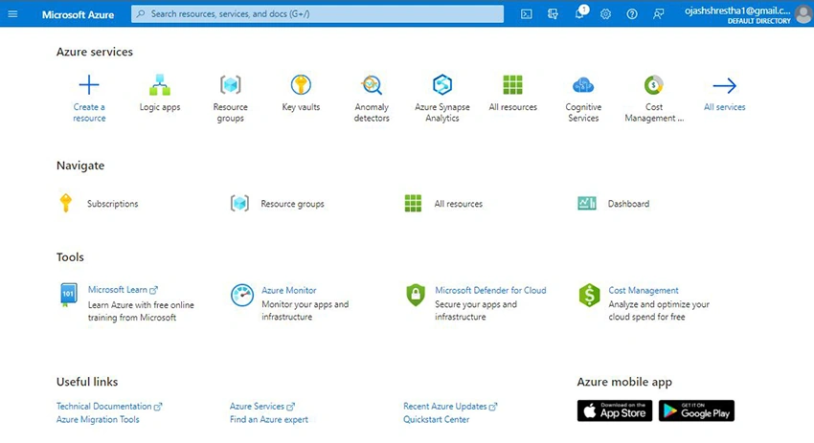The width and height of the screenshot is (814, 443).
Task: Click the Google Play badge
Action: 696,410
